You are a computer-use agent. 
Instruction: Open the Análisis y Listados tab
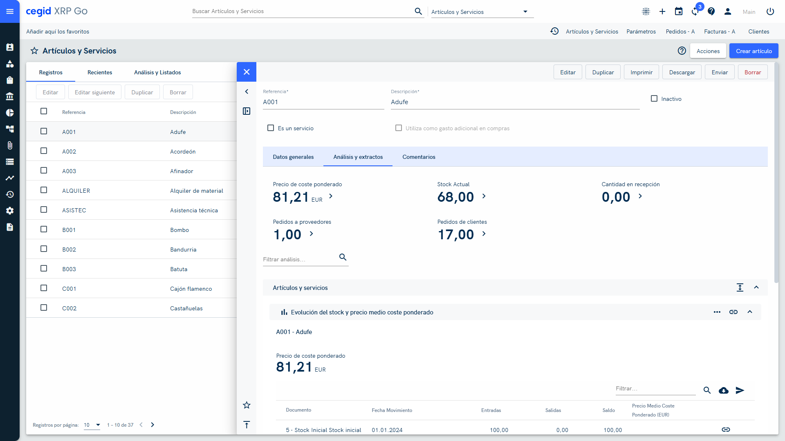click(157, 72)
